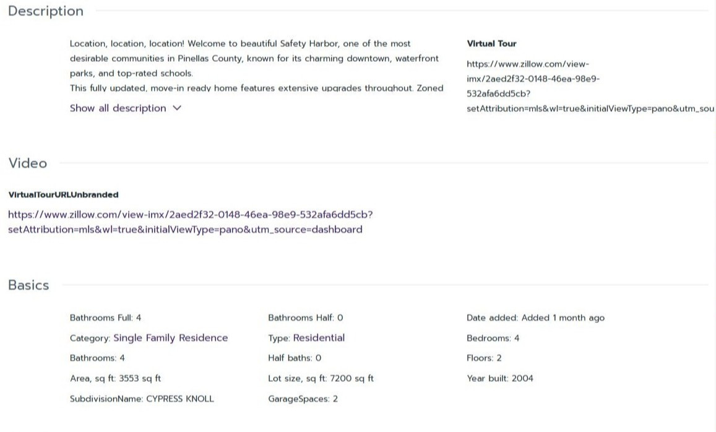Select the Bedrooms: 4 detail
The image size is (716, 432).
point(493,339)
